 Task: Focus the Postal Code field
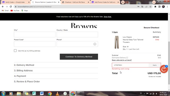[x=35, y=44]
